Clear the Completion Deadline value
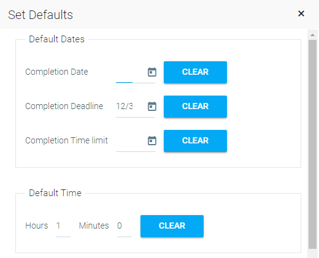The width and height of the screenshot is (319, 258). (195, 107)
